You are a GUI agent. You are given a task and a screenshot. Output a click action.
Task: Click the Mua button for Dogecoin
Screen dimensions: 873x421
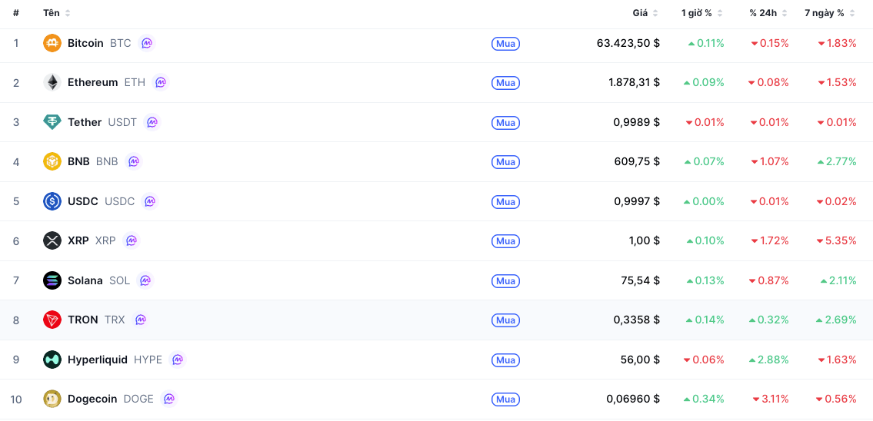click(x=505, y=399)
